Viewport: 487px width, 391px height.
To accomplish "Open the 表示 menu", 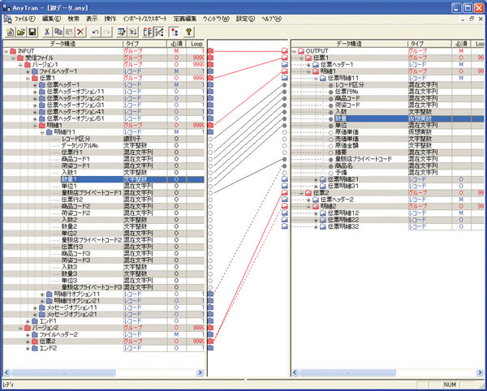I will [92, 19].
